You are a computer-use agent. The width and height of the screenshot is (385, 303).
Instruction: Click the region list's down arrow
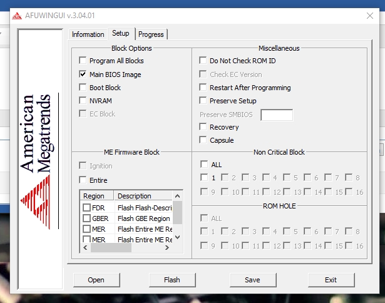(x=178, y=237)
